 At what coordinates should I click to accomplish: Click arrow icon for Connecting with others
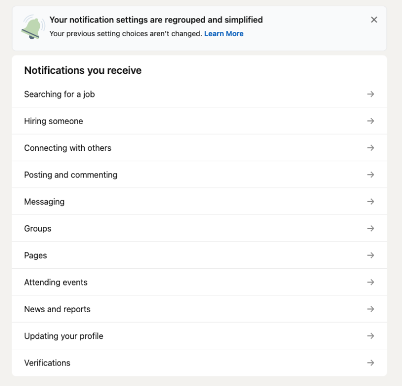tap(371, 148)
